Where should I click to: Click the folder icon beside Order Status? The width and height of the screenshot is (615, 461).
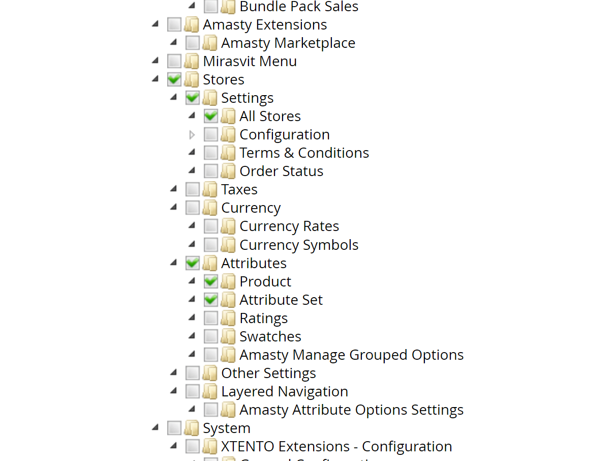click(228, 171)
